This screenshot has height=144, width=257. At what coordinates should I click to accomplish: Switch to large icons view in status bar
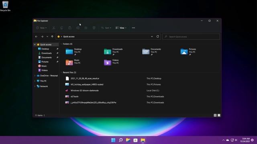[219, 115]
